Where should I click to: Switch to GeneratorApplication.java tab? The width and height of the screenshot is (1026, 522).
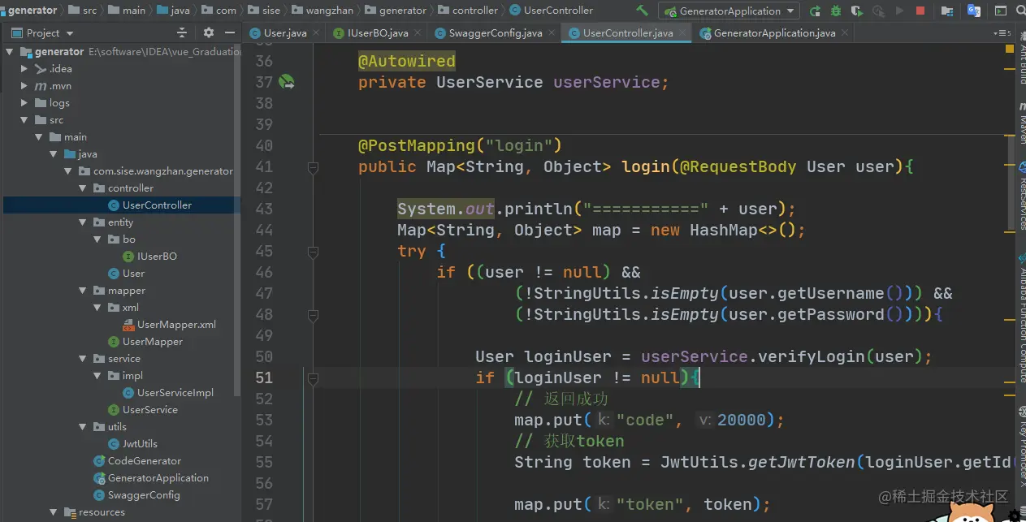(773, 33)
